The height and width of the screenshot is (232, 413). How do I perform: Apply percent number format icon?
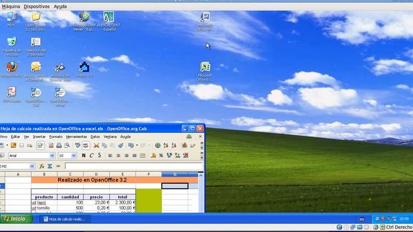click(x=161, y=156)
